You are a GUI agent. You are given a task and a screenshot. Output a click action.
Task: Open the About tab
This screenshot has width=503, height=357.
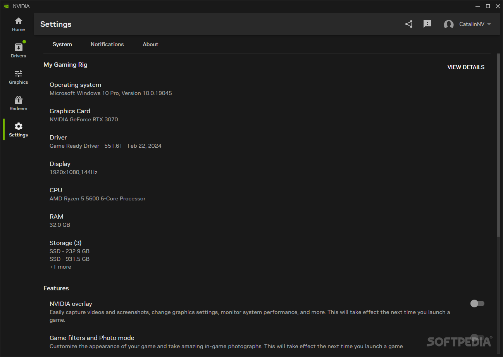(x=150, y=44)
